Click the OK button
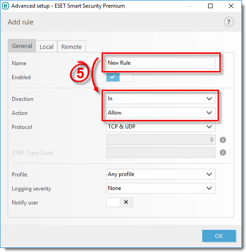Image resolution: width=246 pixels, height=252 pixels. [x=219, y=236]
